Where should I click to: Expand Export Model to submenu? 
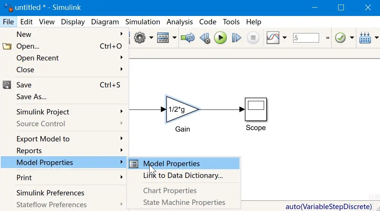tap(64, 139)
